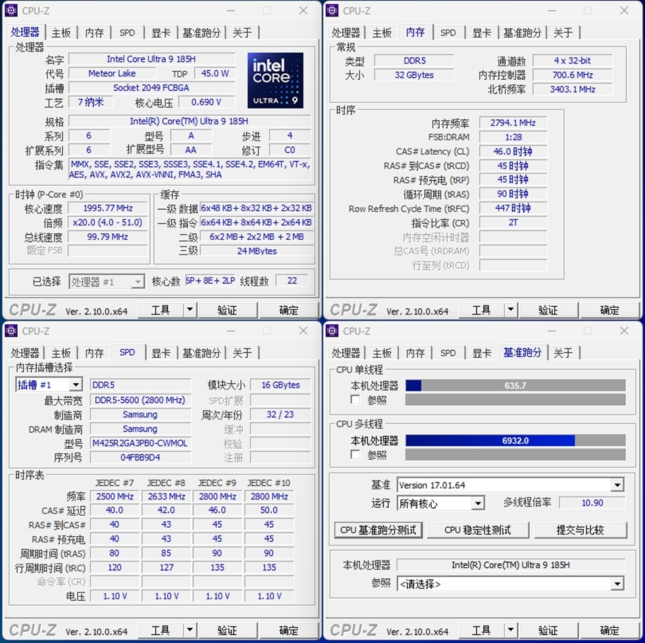Click 核心数 value 6P + 8E + 2LP
This screenshot has width=645, height=643.
210,281
